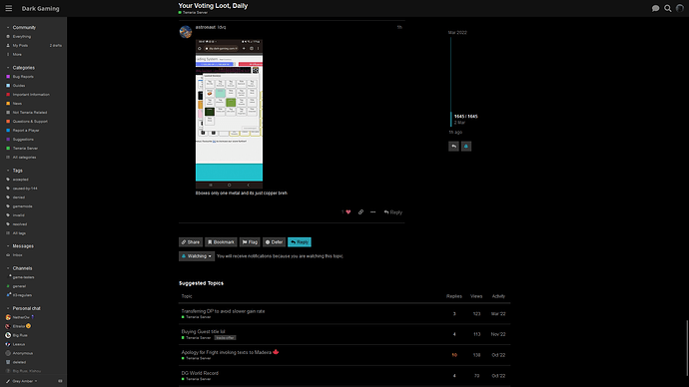Reply to astronaut's post inline

coord(392,211)
